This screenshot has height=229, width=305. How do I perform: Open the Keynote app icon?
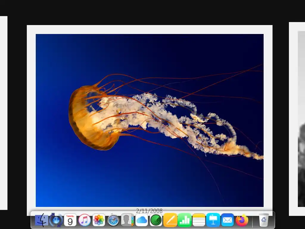[213, 220]
